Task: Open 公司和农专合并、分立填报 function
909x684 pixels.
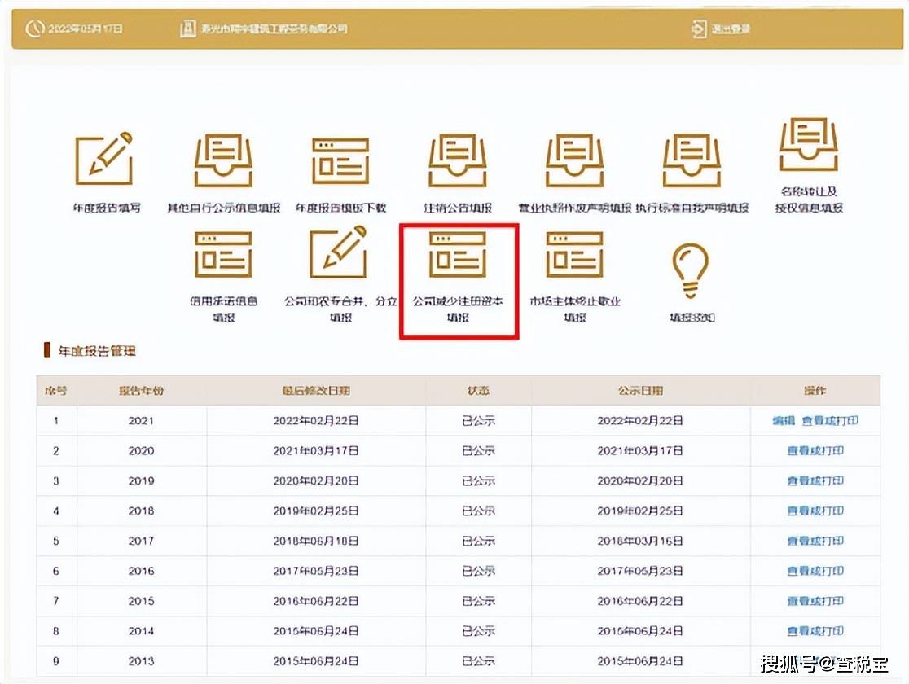Action: click(340, 261)
